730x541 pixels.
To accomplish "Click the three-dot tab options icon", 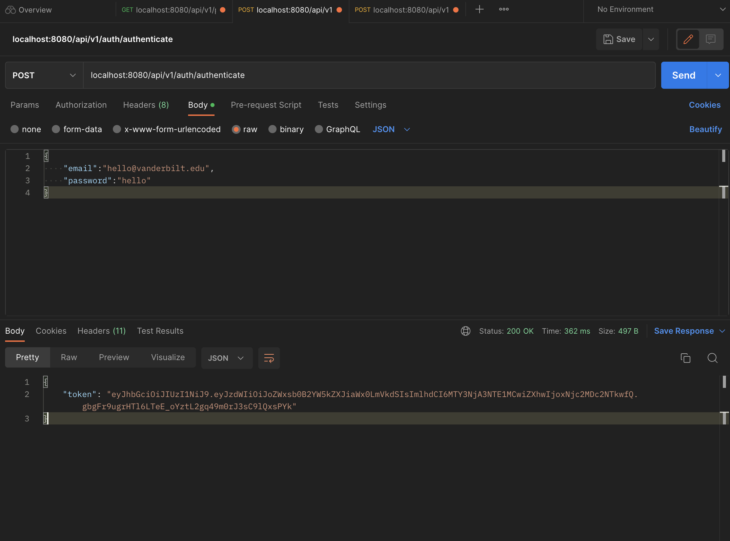I will point(503,9).
